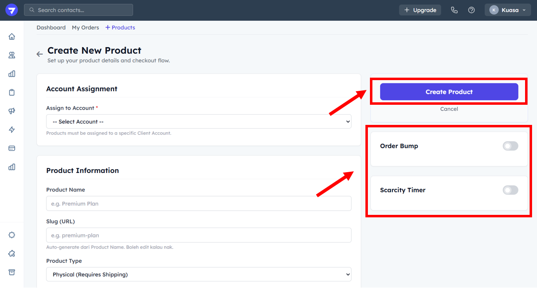This screenshot has height=288, width=537.
Task: Click the phone icon in top bar
Action: [x=454, y=10]
